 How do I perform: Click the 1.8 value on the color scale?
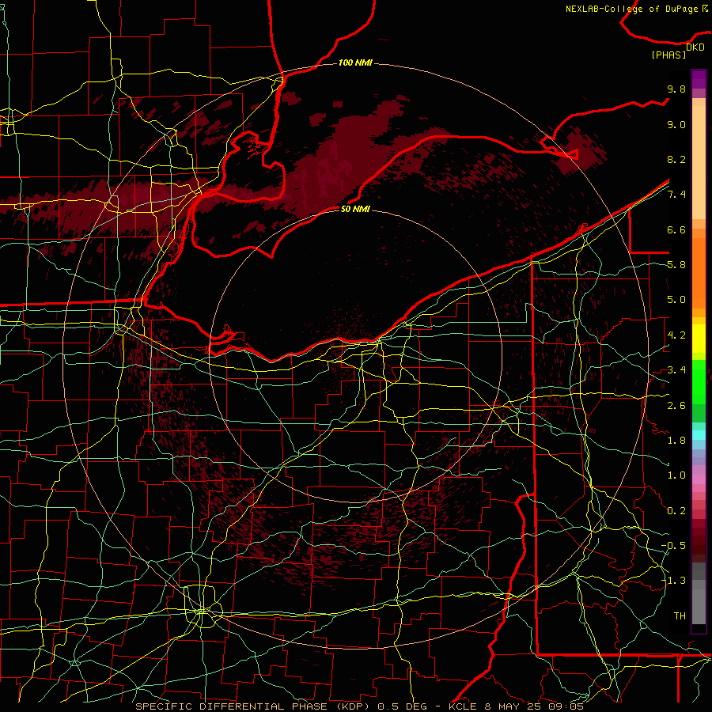pyautogui.click(x=676, y=441)
